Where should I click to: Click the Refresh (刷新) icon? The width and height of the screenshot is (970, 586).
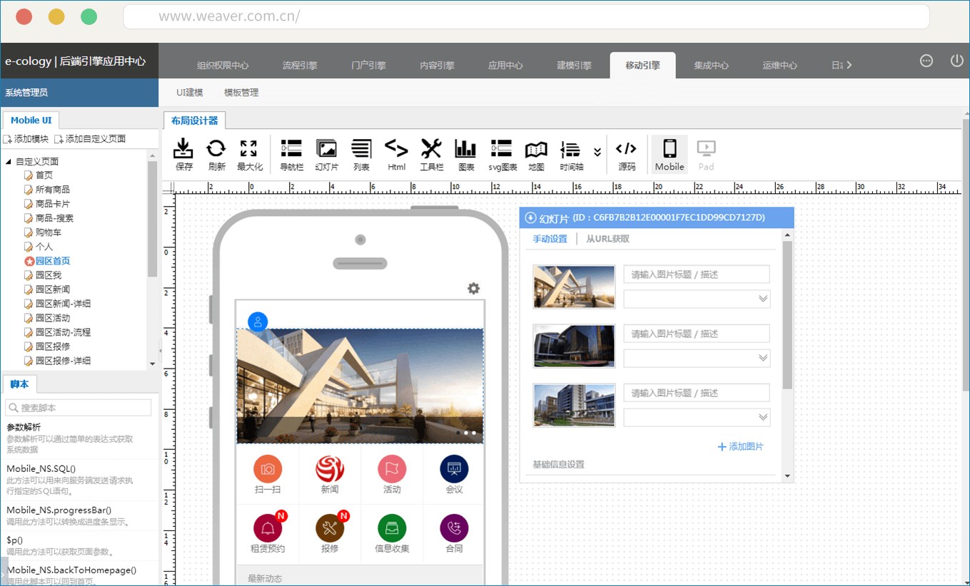pos(216,155)
